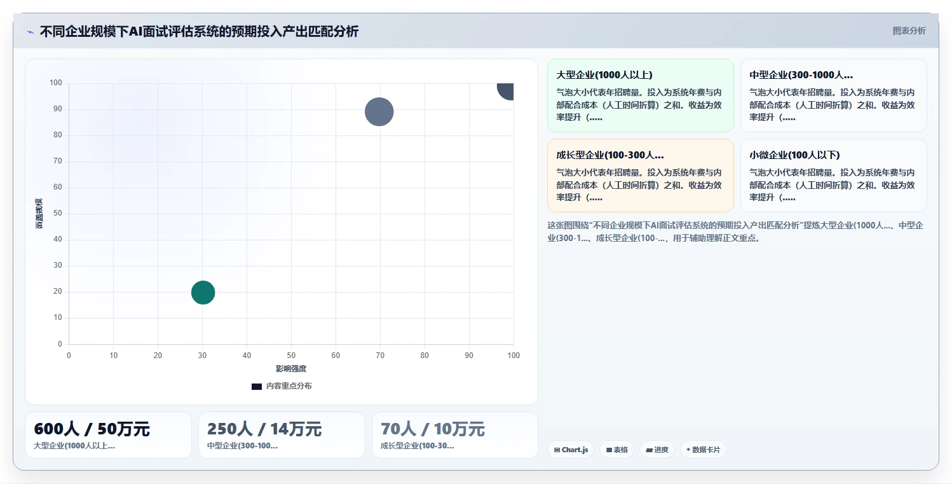Click the 大型企业(1000人以上... label under 600人

coord(74,446)
